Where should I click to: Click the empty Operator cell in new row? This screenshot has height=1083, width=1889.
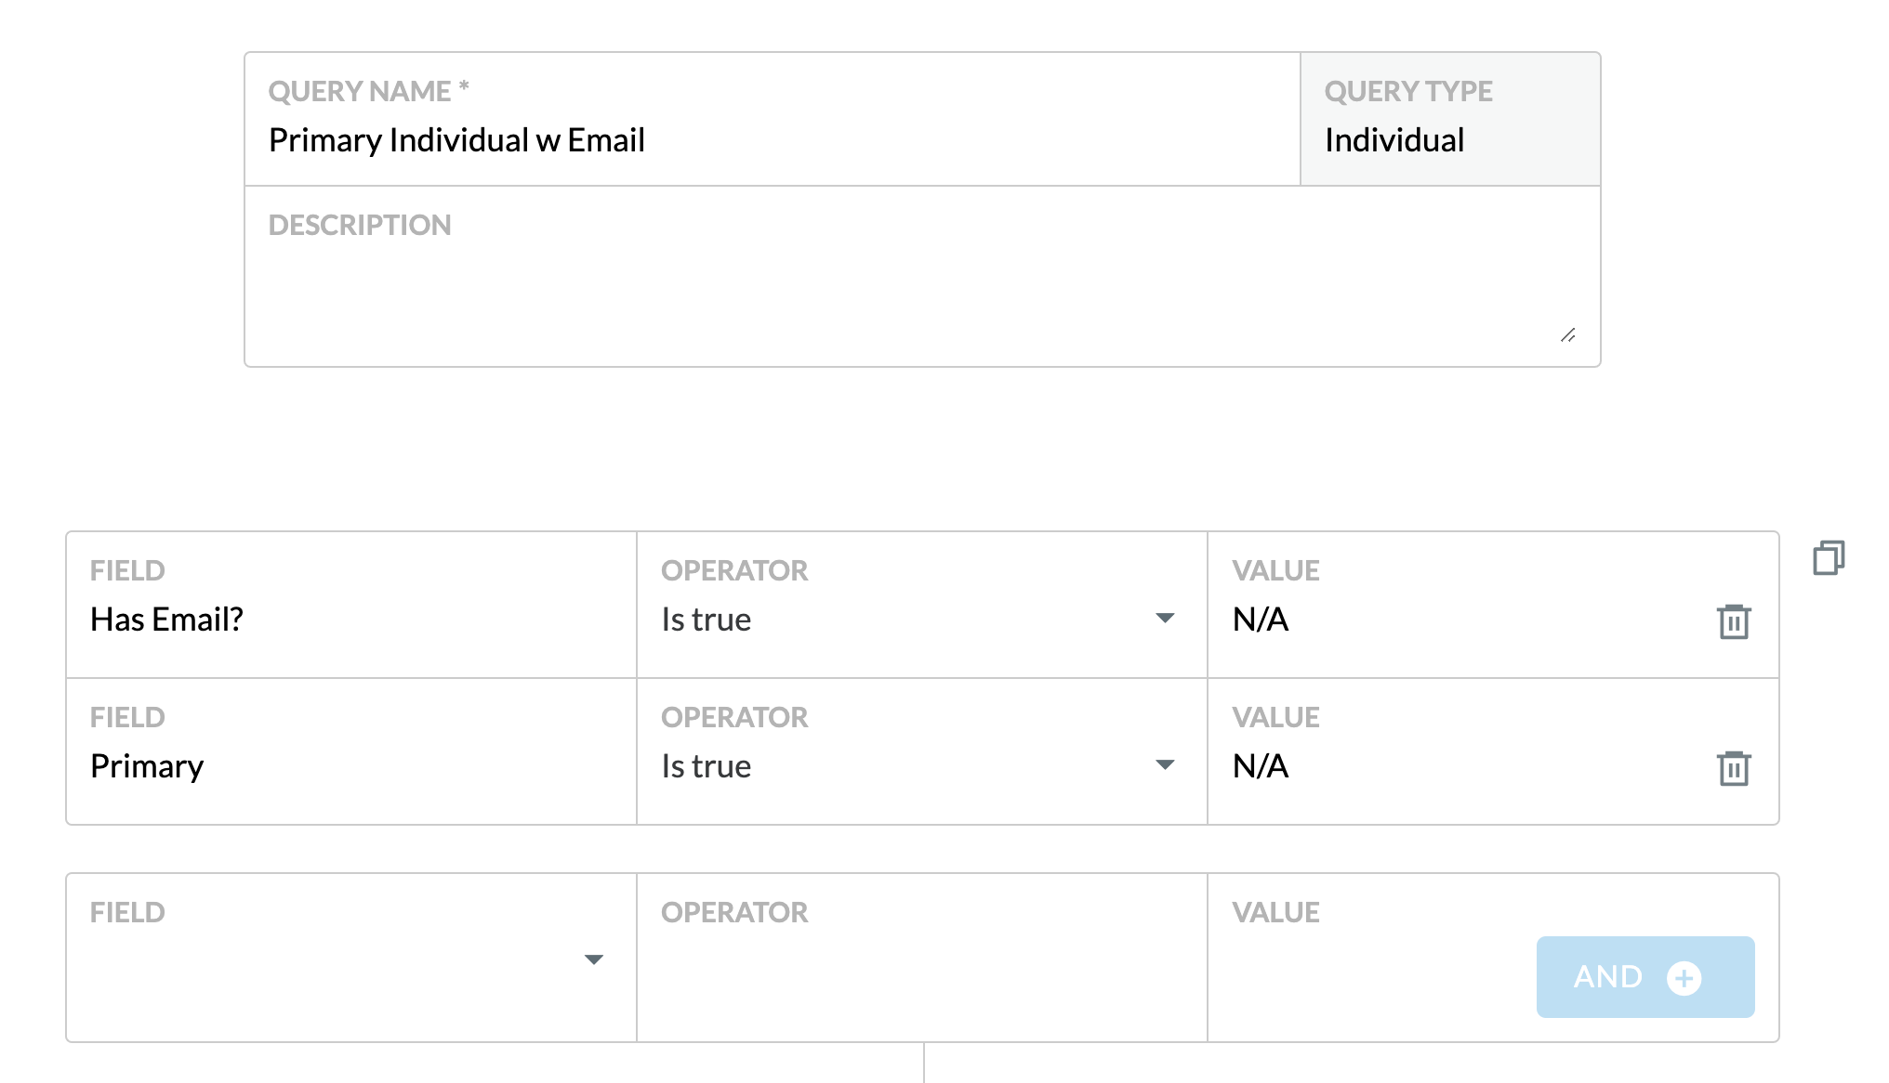[x=922, y=958]
